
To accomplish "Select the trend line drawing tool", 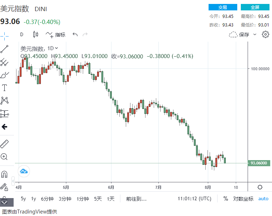I will 4,49.
